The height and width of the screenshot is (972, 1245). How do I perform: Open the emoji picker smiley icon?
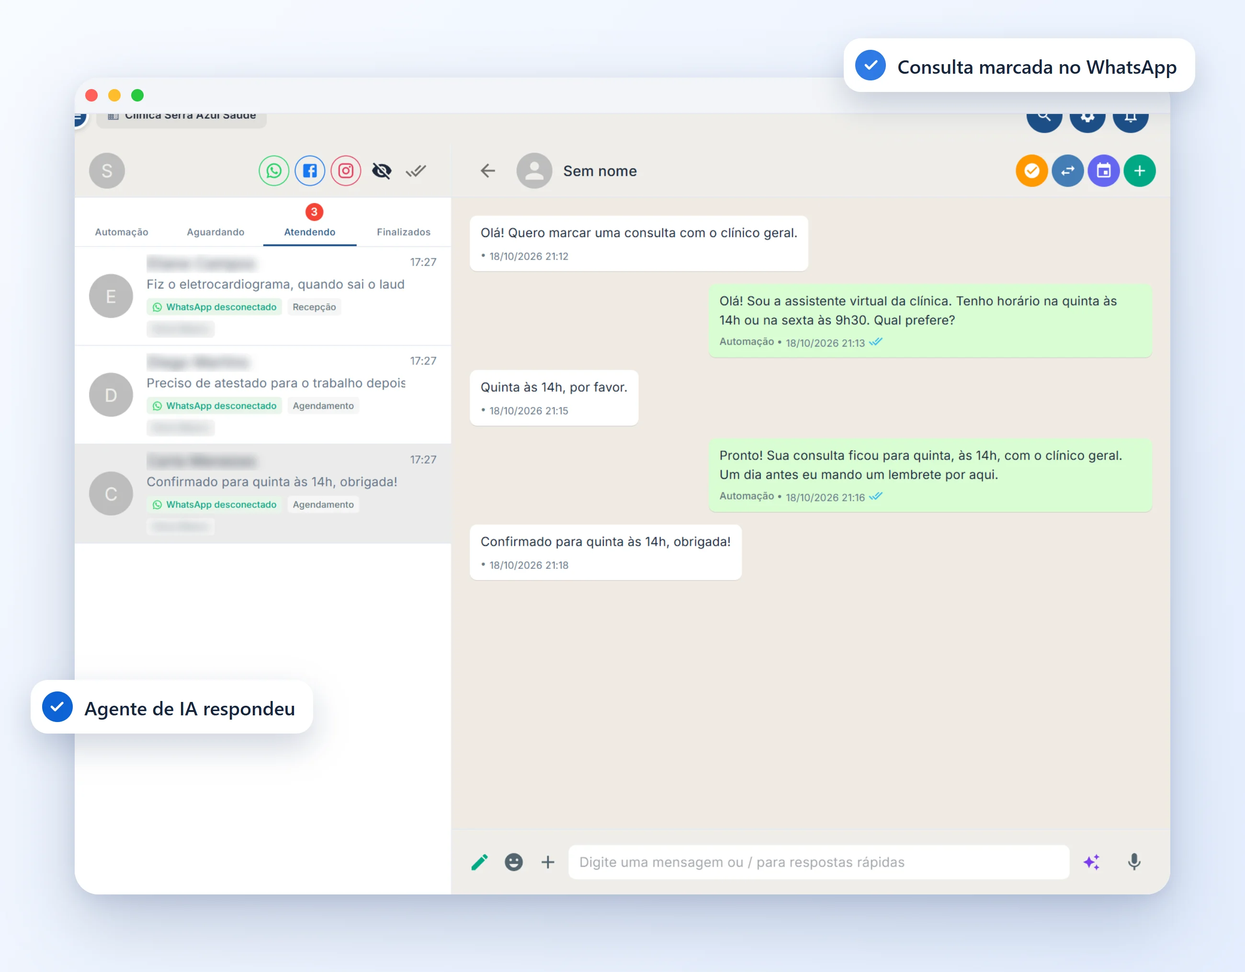pos(514,862)
